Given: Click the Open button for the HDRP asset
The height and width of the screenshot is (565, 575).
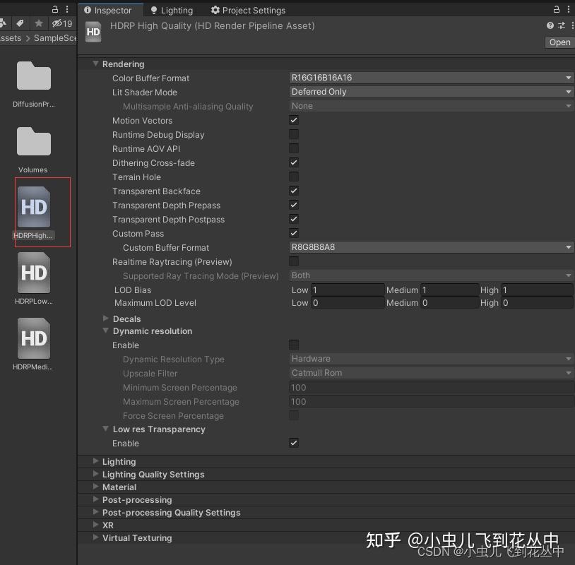Looking at the screenshot, I should [559, 42].
